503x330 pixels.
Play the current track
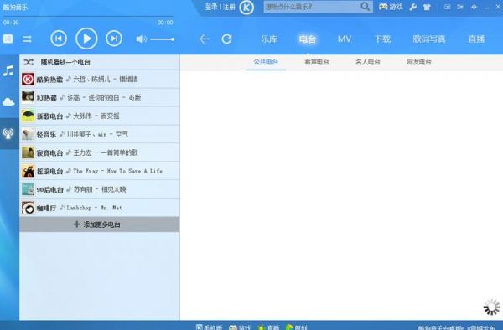pos(86,39)
